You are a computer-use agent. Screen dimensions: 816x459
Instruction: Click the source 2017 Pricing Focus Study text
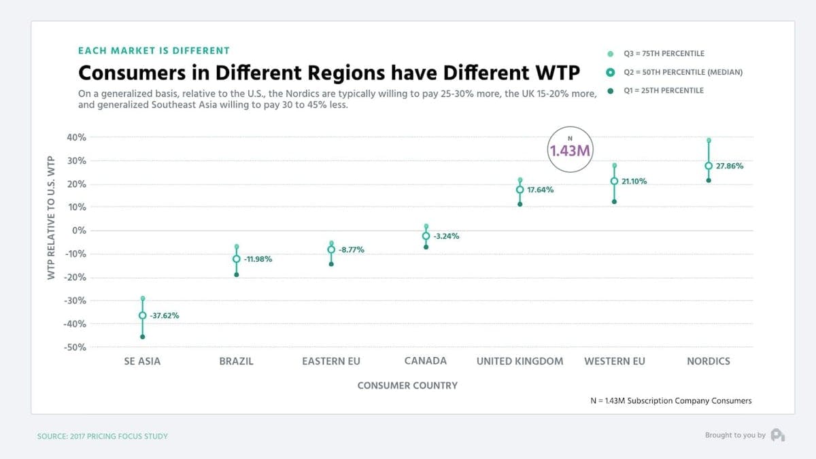(102, 436)
